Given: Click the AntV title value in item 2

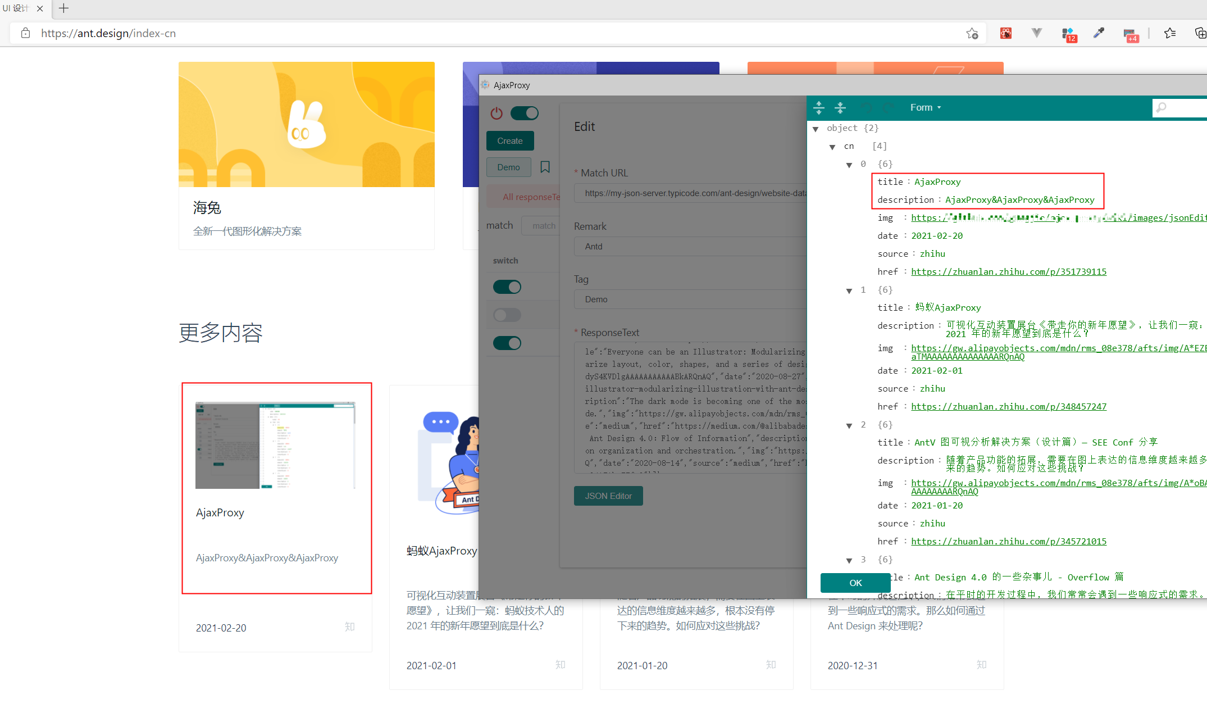Looking at the screenshot, I should coord(1036,442).
